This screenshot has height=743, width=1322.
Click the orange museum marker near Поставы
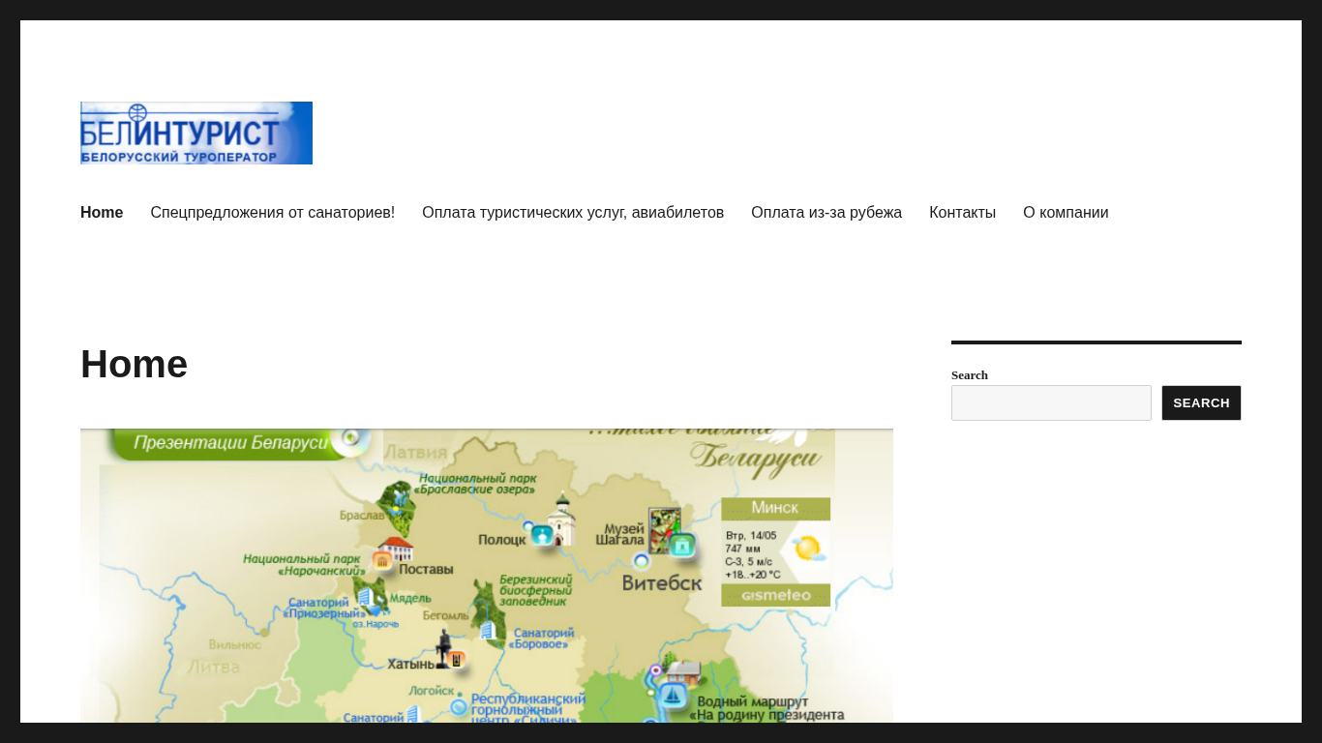pyautogui.click(x=382, y=560)
